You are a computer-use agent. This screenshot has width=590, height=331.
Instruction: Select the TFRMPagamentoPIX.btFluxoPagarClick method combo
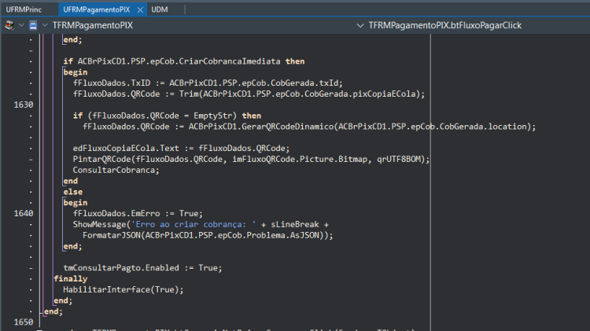tap(444, 25)
